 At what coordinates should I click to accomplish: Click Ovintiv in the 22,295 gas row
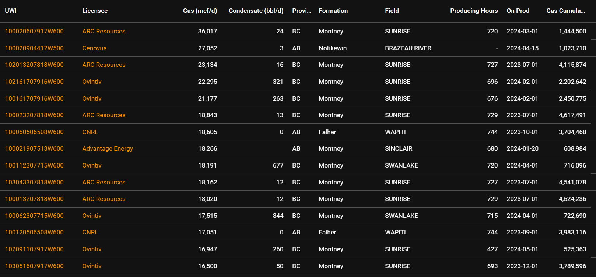coord(92,82)
